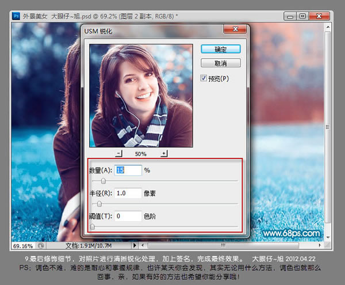This screenshot has height=285, width=345.
Task: Click the status bar icon beside the zoom percentage
Action: coord(41,245)
